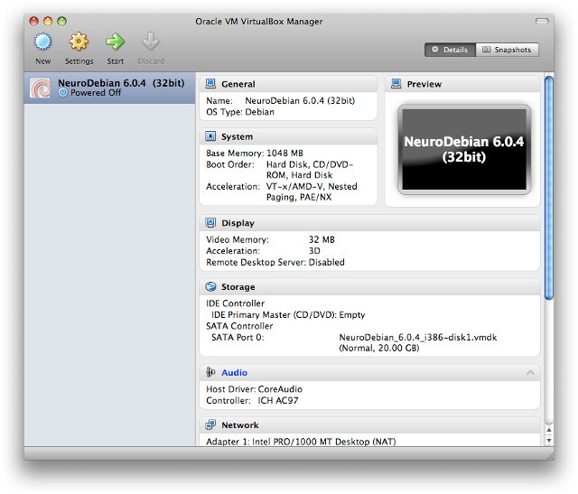Click the camera icon in Snapshots button

[x=486, y=50]
